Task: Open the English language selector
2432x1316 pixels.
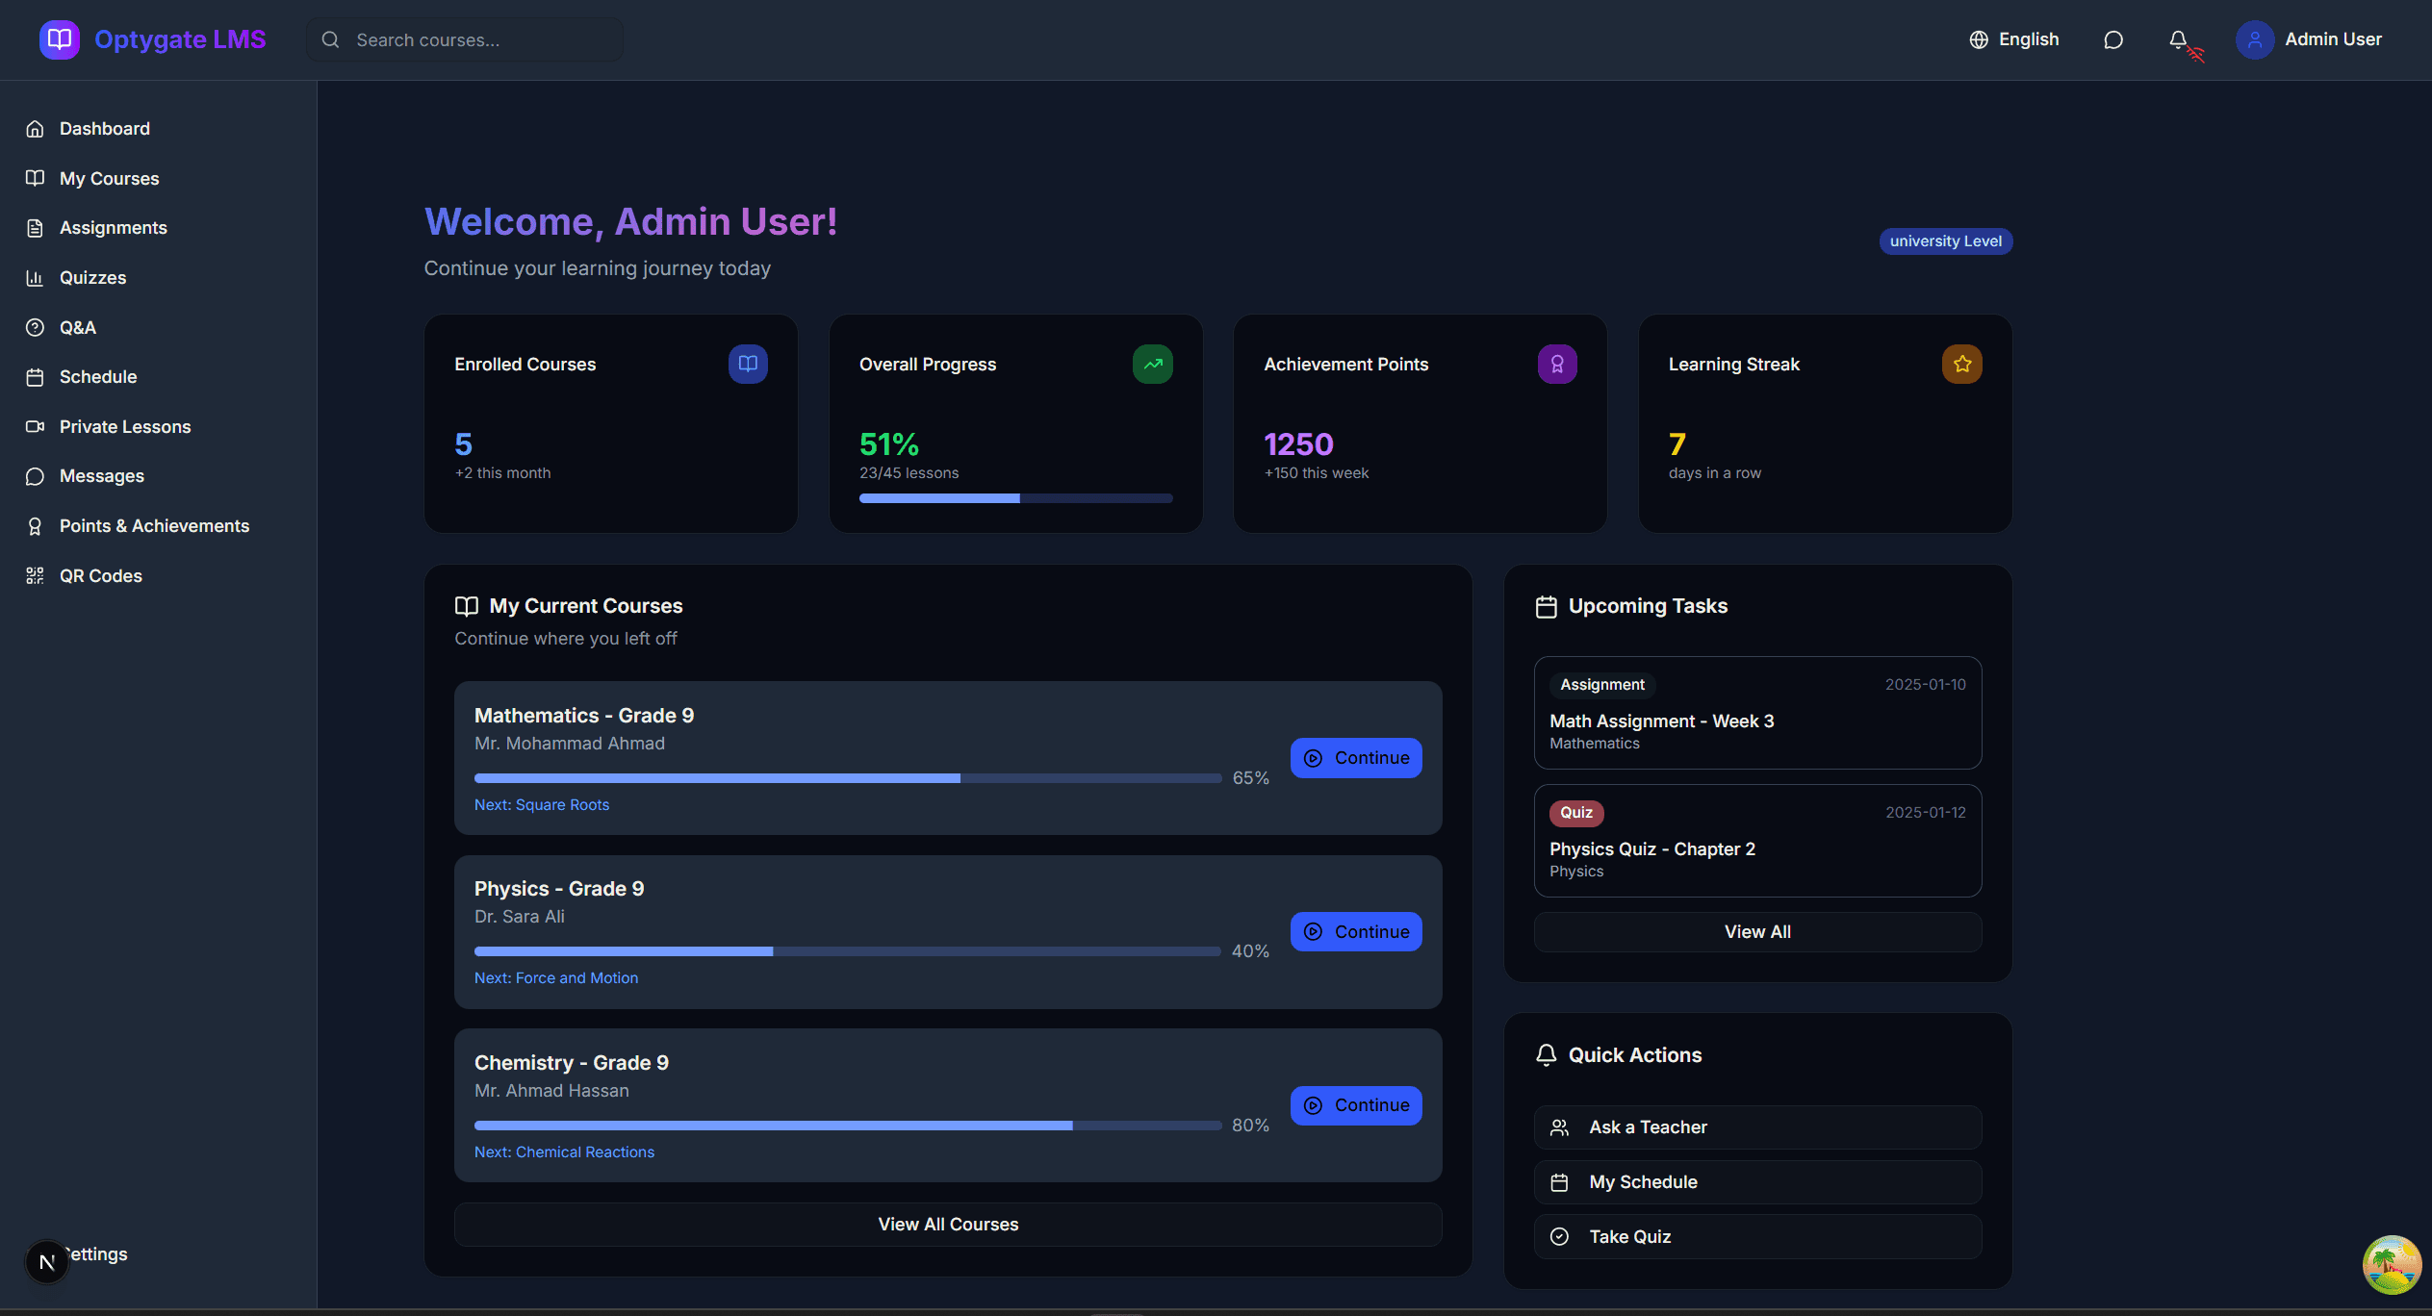Action: tap(2014, 39)
